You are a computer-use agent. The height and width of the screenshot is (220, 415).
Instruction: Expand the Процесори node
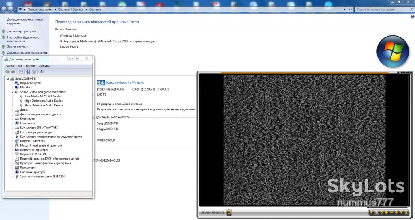[12, 168]
